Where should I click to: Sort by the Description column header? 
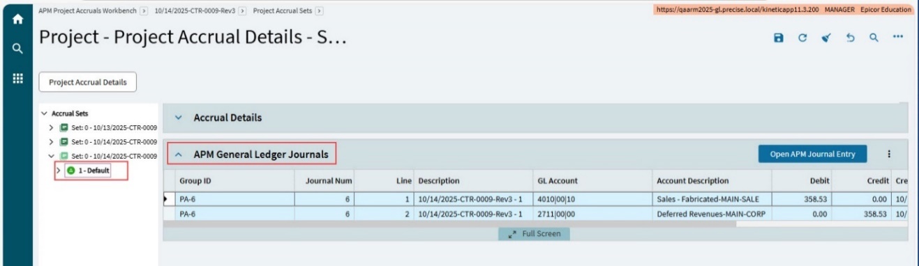click(x=473, y=181)
